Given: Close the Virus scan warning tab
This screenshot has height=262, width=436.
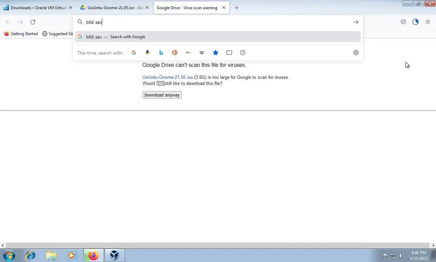Looking at the screenshot, I should click(x=224, y=8).
